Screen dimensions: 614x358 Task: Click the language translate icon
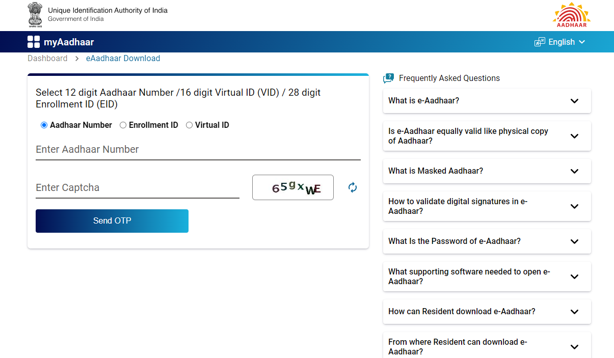[x=540, y=42]
